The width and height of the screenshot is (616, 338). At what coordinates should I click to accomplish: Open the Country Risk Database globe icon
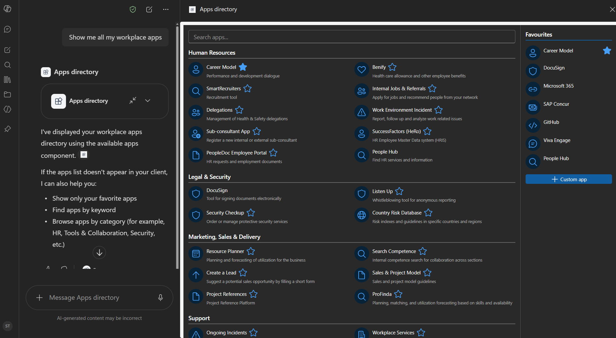(x=362, y=215)
